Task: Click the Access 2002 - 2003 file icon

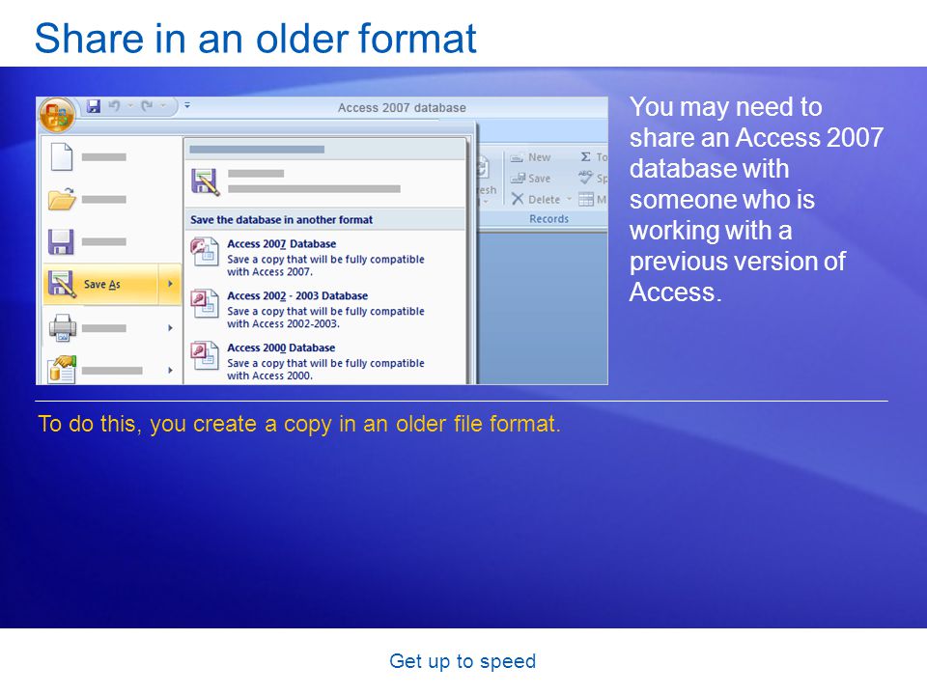Action: 205,304
